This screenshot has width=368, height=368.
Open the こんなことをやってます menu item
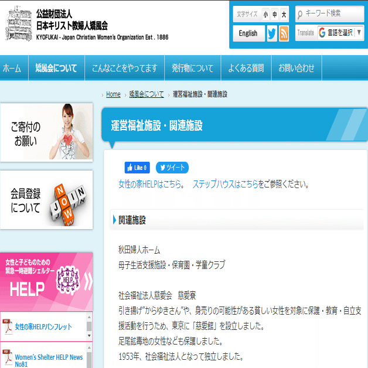(124, 68)
